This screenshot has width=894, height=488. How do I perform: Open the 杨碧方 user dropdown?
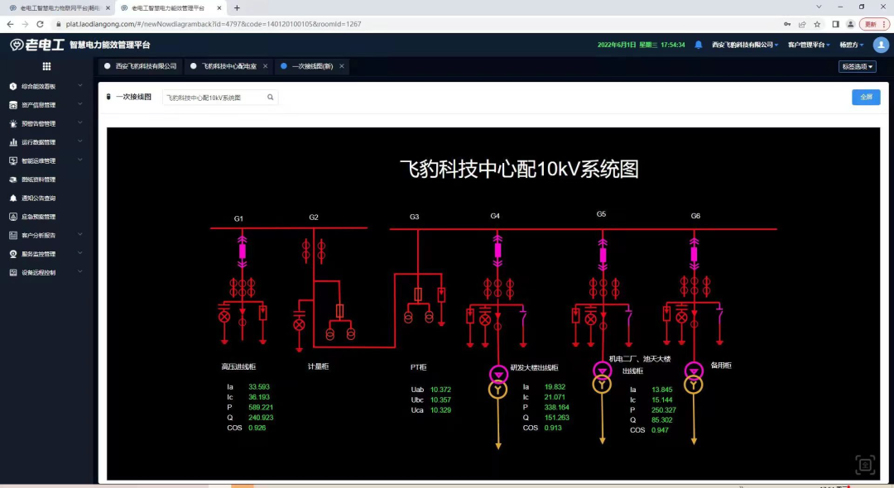(x=851, y=45)
